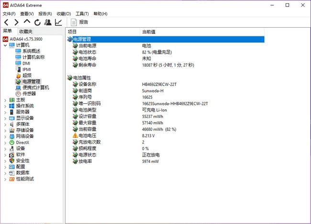Click the 主板 motherboard icon
This screenshot has height=224, width=311.
click(x=11, y=100)
